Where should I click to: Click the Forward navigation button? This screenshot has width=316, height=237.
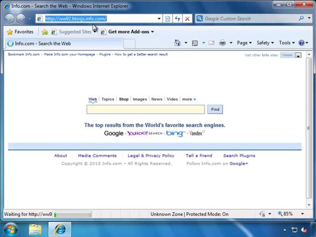tap(21, 19)
